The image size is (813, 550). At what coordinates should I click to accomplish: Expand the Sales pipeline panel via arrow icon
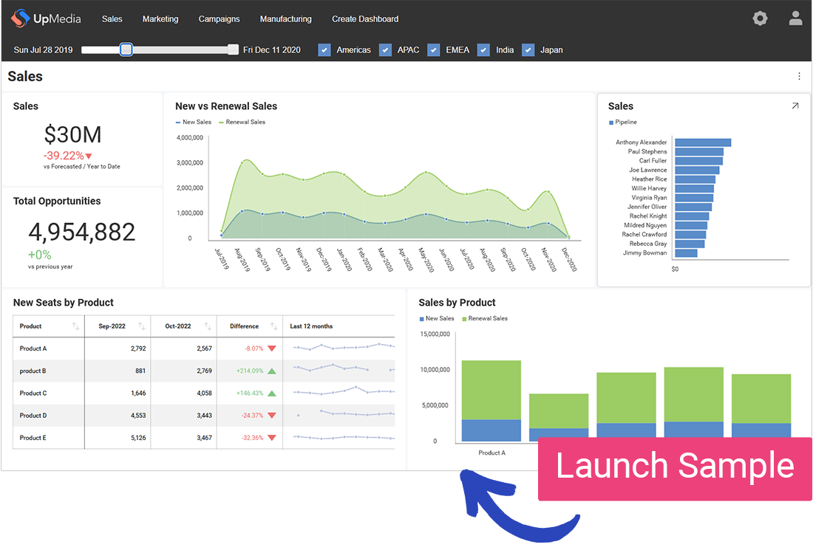pyautogui.click(x=795, y=106)
